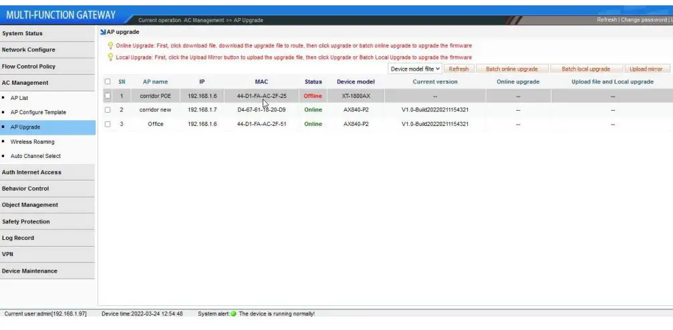Click Upload mirror button
Screen dimensions: 673x330
pyautogui.click(x=646, y=69)
